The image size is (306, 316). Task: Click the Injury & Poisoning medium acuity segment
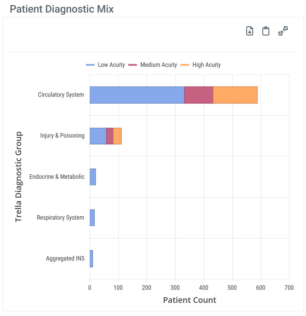click(x=110, y=136)
